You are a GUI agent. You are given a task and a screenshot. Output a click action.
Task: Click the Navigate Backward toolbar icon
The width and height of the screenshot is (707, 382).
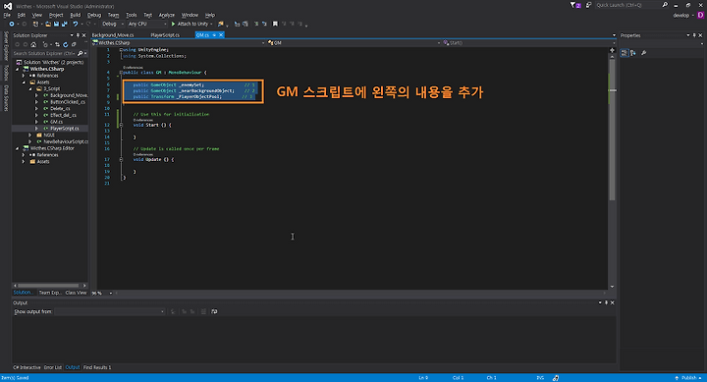(12, 24)
